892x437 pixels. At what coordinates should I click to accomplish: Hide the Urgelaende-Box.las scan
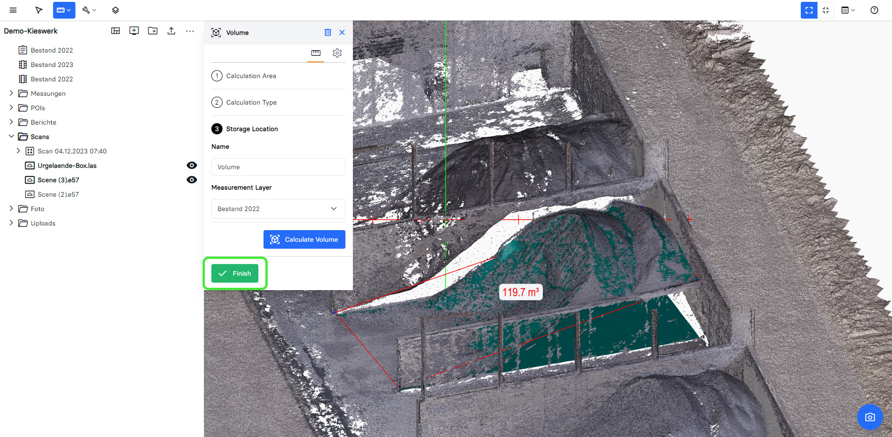click(x=192, y=166)
